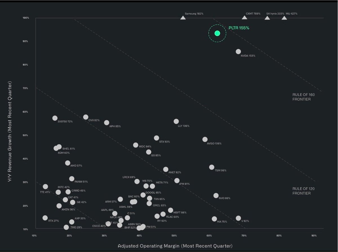
Task: Click the RULE OF 160 FRONTIER text
Action: (x=303, y=97)
